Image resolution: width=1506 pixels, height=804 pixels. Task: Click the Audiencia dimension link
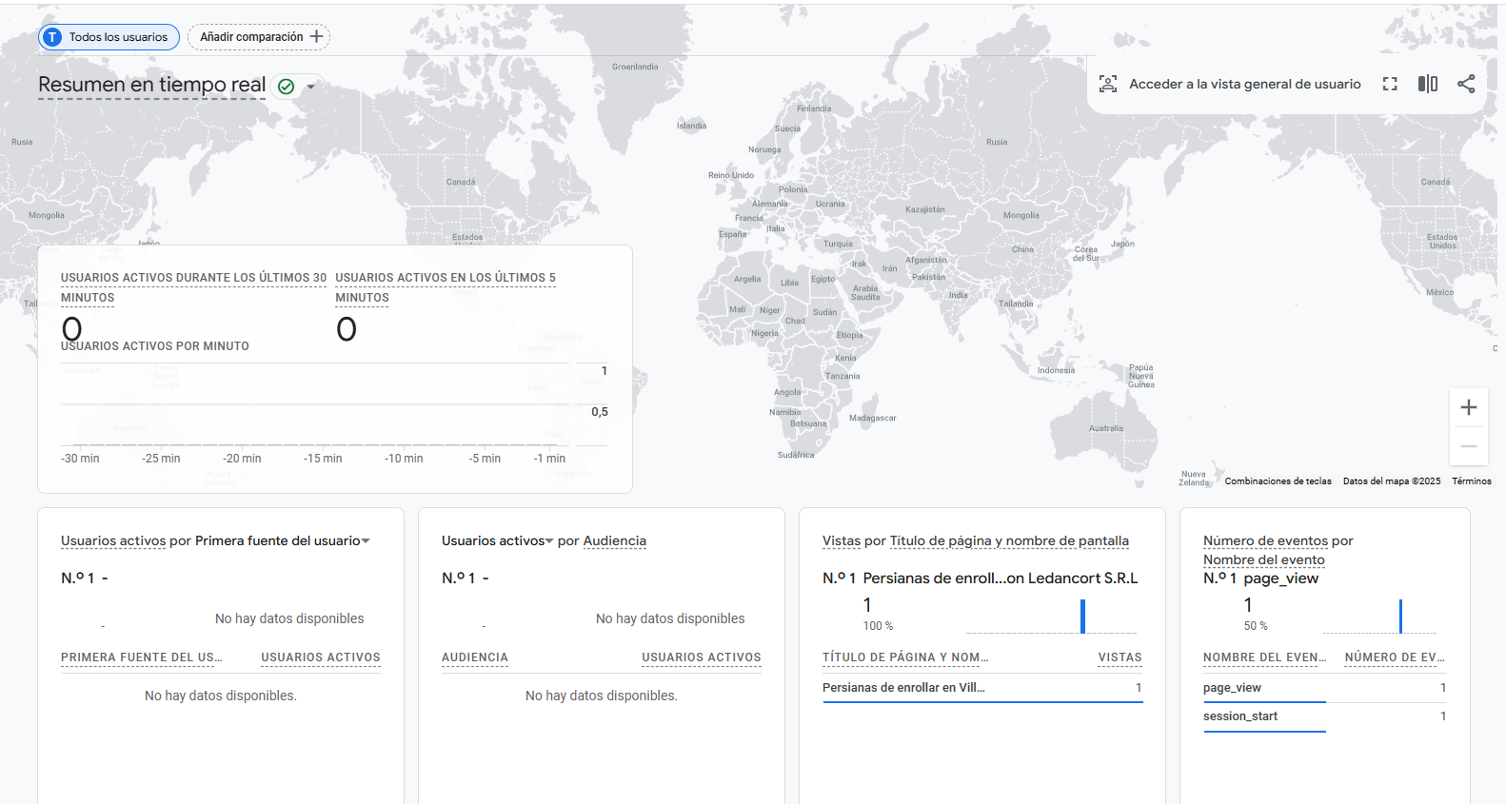click(x=614, y=541)
